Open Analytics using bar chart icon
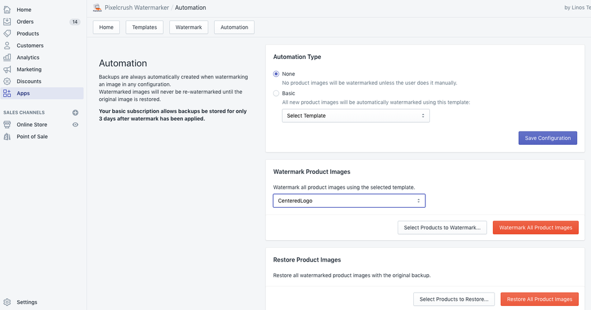591x310 pixels. coord(7,58)
